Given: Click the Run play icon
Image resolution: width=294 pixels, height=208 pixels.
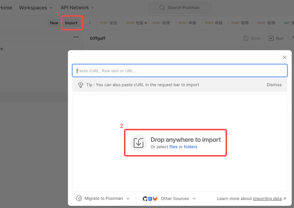Looking at the screenshot, I should point(271,38).
